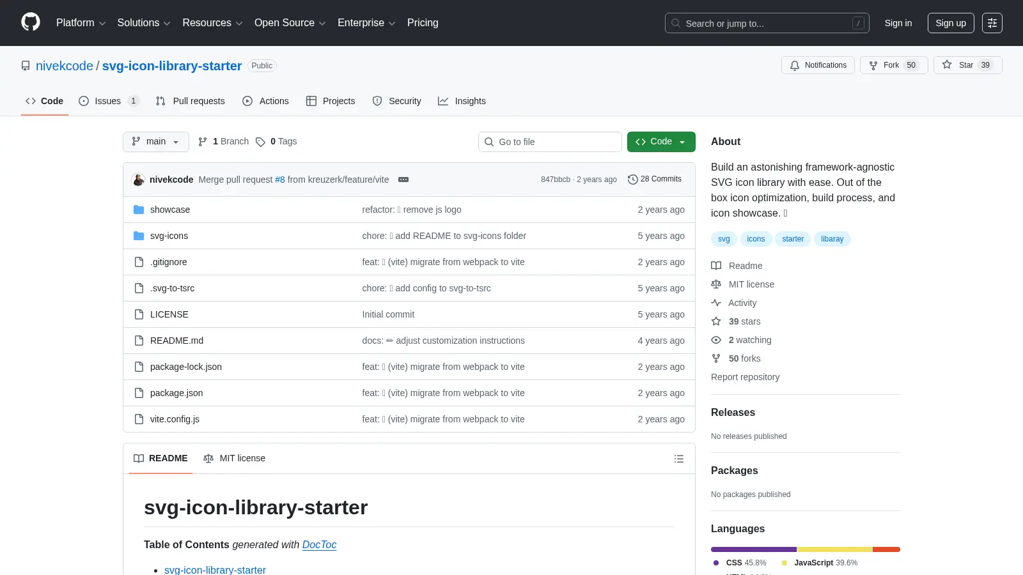Click the branch icon next to 1 Branch
Screen dimensions: 1023x575
coord(203,142)
